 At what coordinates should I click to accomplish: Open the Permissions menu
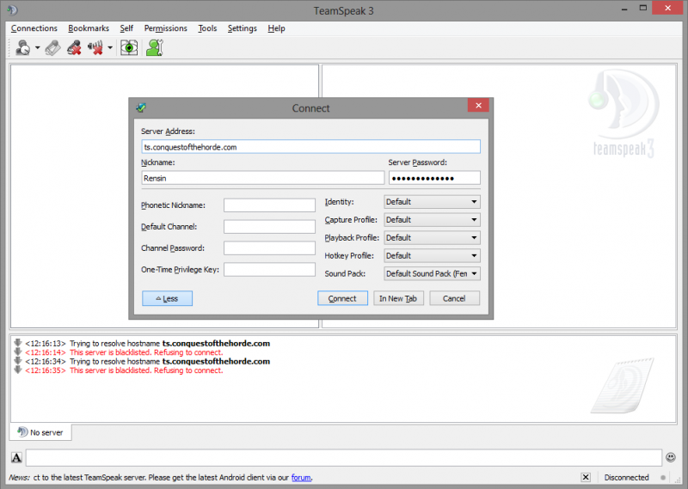[165, 28]
